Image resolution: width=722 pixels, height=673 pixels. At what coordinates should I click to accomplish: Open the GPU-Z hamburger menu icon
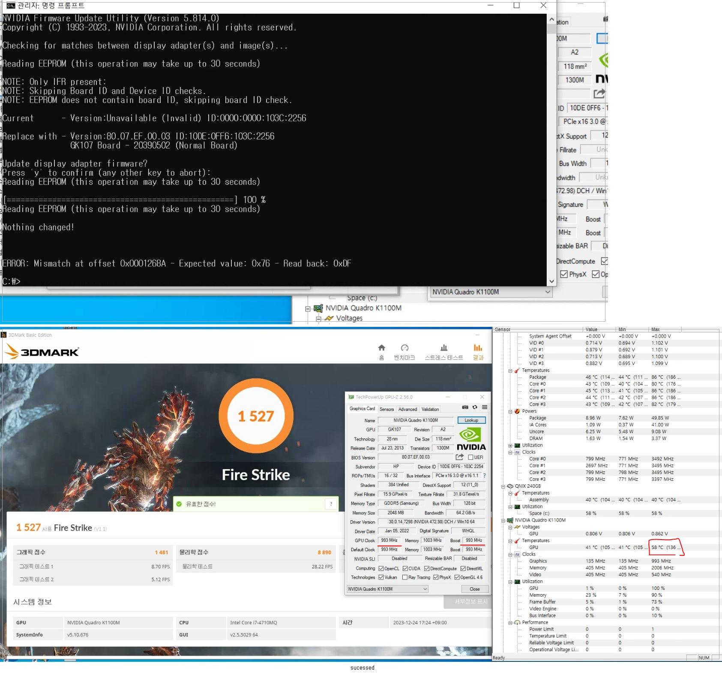(x=485, y=407)
